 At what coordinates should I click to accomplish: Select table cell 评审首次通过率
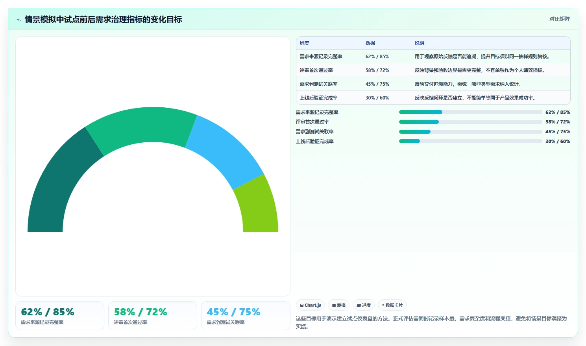[x=316, y=70]
